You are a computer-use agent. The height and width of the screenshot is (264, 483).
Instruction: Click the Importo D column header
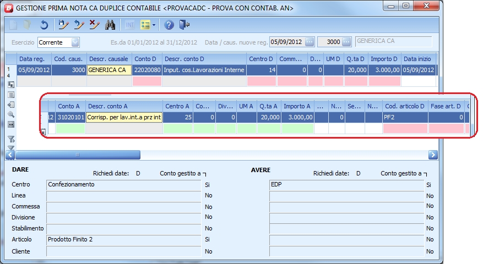pos(384,59)
